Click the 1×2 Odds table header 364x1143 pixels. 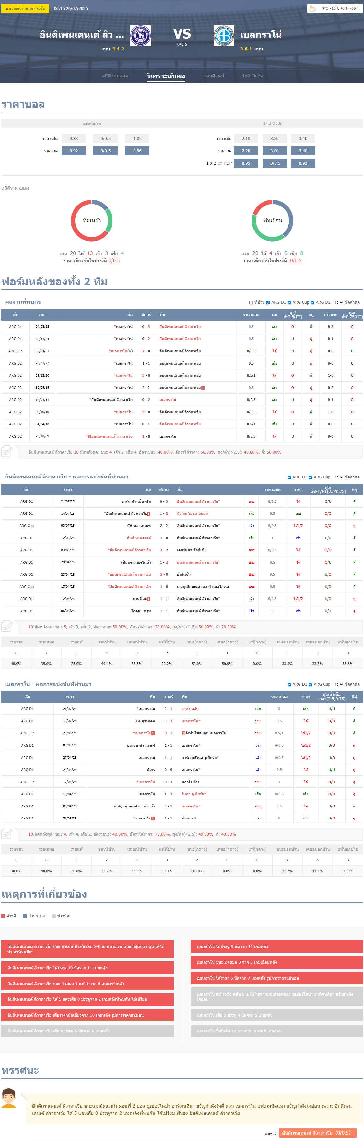pyautogui.click(x=273, y=124)
